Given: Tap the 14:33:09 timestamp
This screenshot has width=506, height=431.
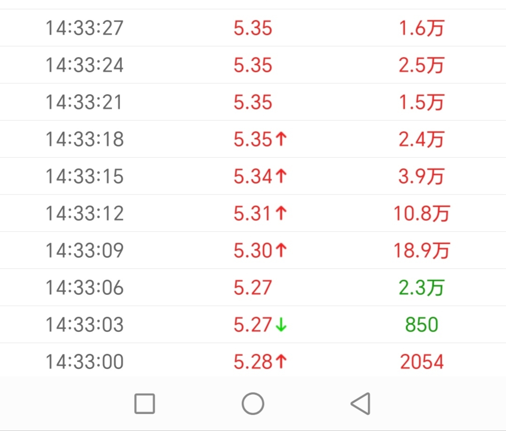Looking at the screenshot, I should tap(84, 250).
